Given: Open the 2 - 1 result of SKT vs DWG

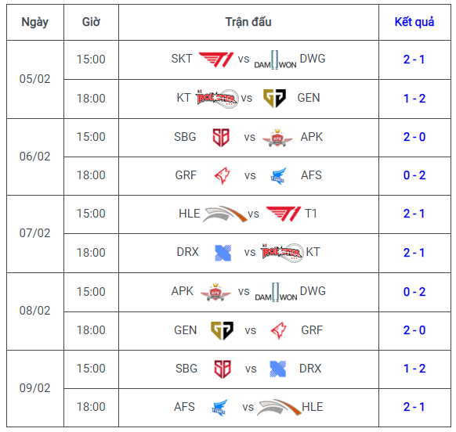Looking at the screenshot, I should coord(414,59).
